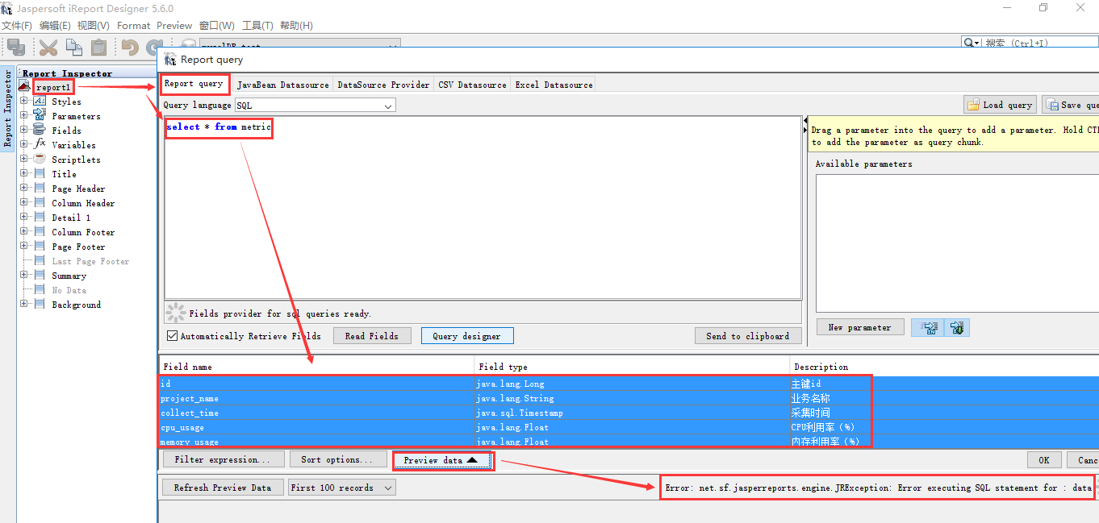Image resolution: width=1099 pixels, height=523 pixels.
Task: Toggle the Preview data button
Action: pyautogui.click(x=441, y=460)
